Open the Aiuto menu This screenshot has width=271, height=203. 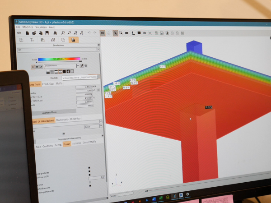pos(52,27)
